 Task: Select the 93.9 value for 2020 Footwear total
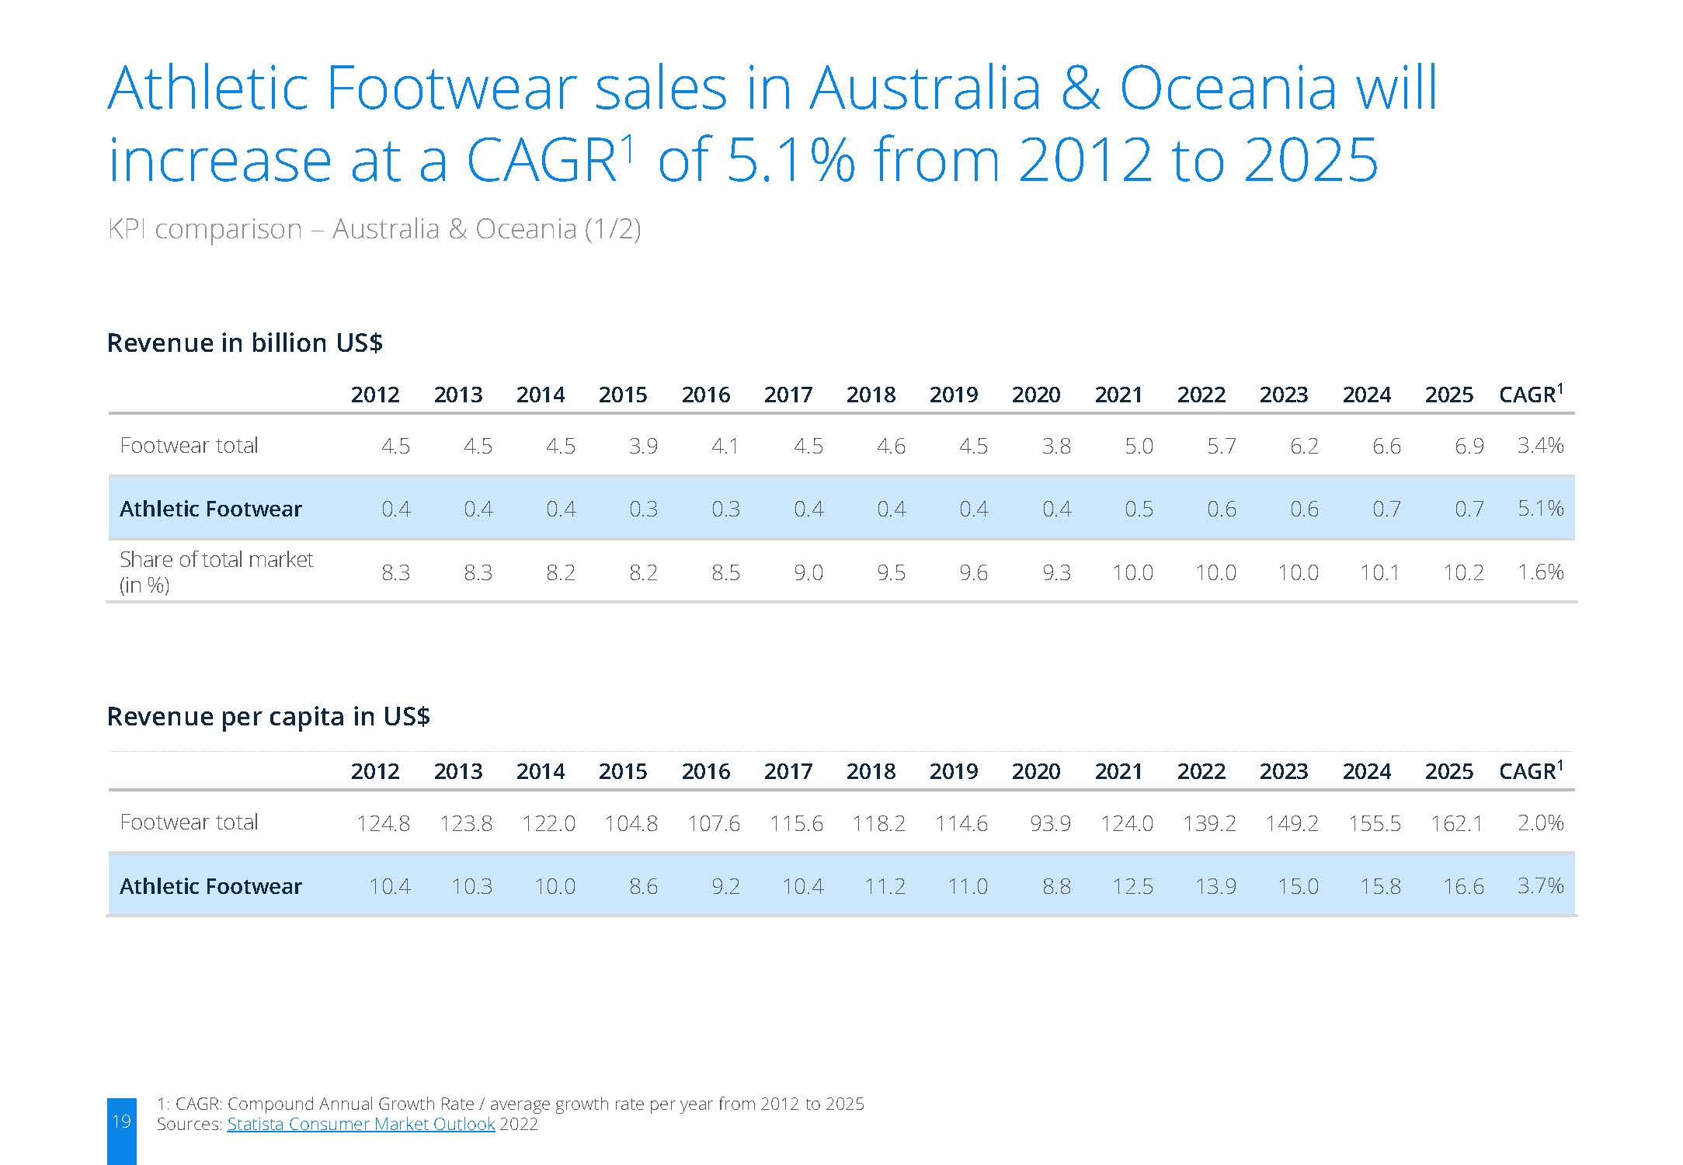(x=1050, y=823)
